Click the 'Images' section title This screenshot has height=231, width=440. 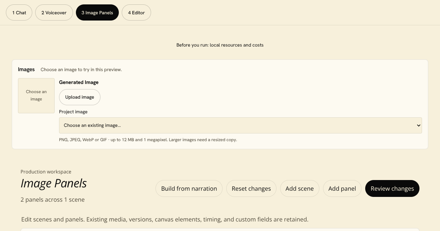[x=26, y=69]
